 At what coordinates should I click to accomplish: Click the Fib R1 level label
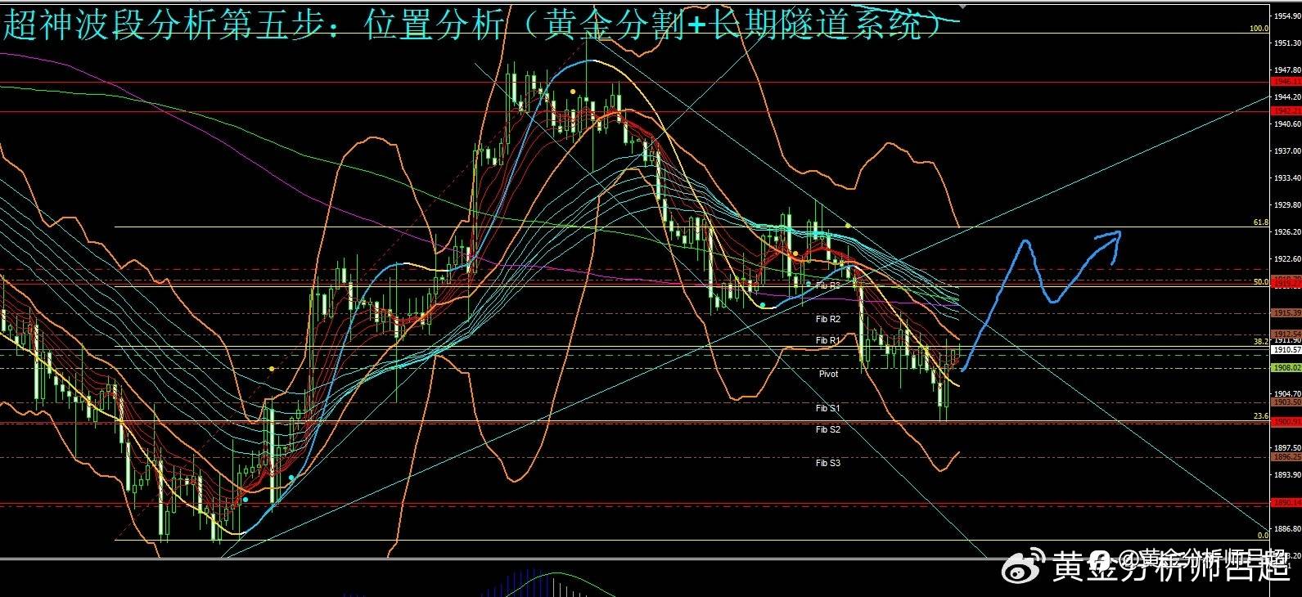click(x=827, y=340)
